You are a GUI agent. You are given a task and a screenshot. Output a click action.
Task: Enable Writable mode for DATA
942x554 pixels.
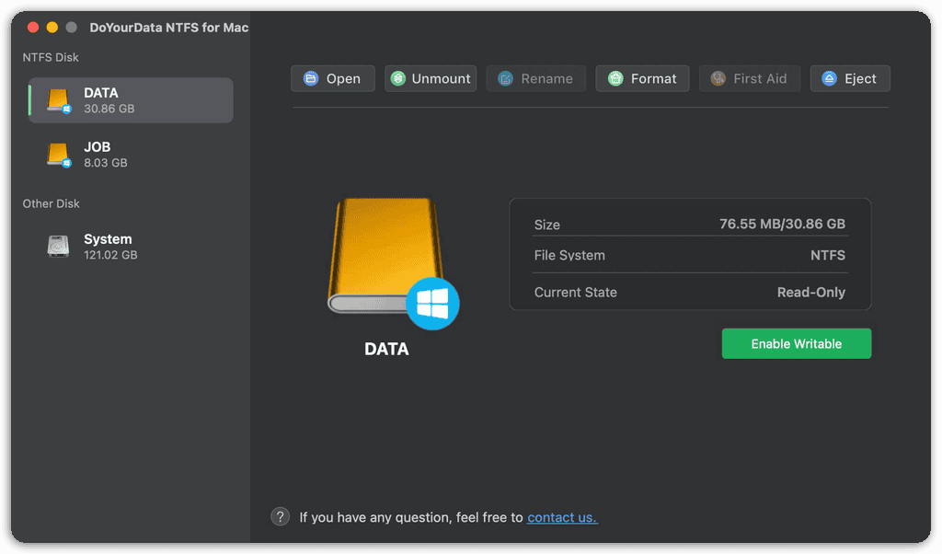click(x=796, y=343)
